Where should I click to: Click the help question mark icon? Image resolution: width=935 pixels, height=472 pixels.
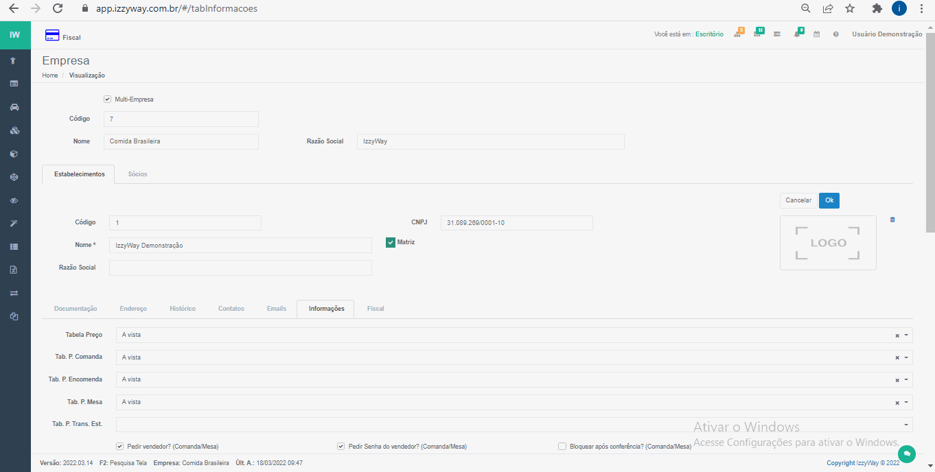(x=835, y=34)
